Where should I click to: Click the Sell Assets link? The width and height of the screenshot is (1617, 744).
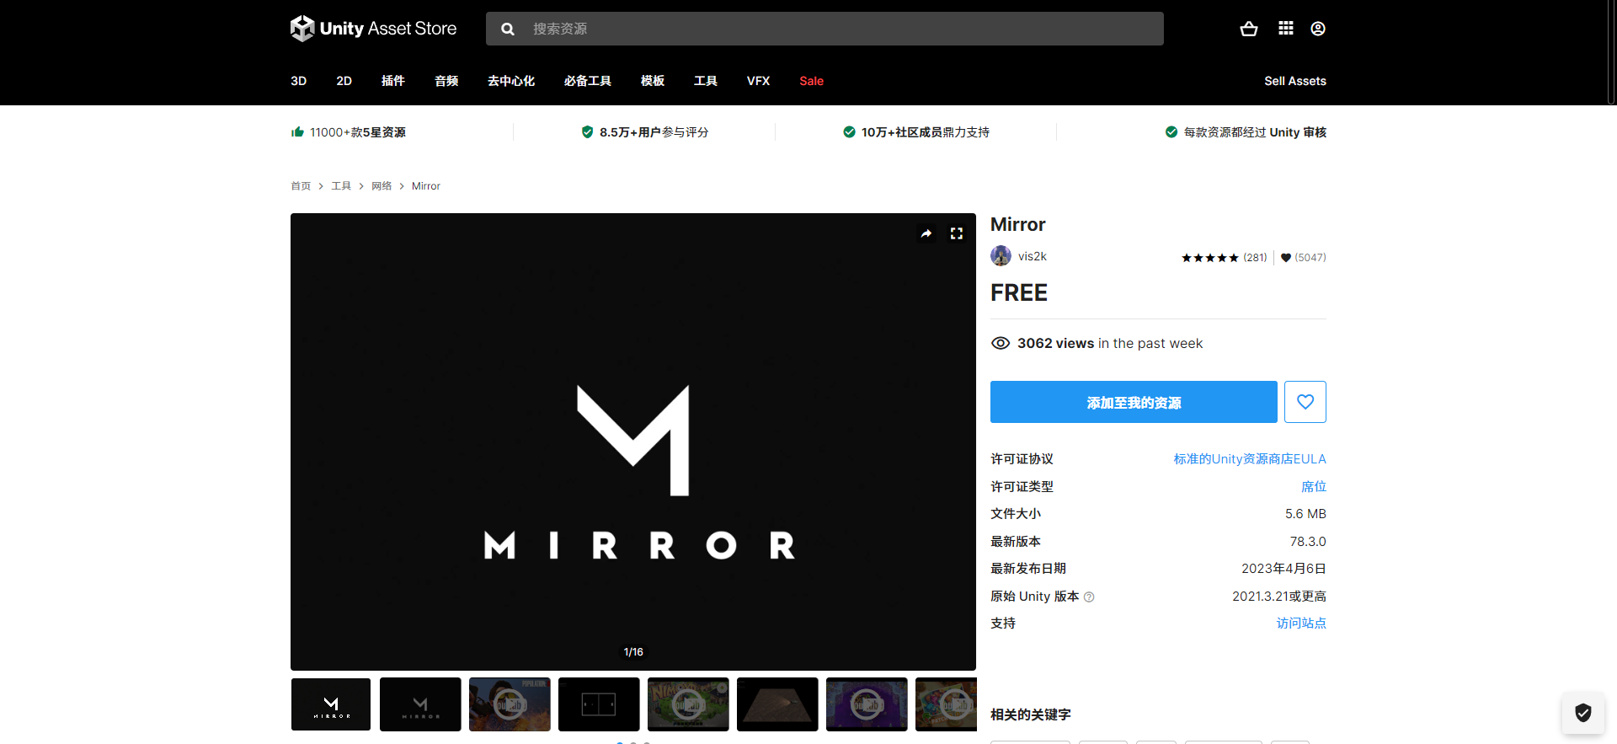[x=1295, y=81]
